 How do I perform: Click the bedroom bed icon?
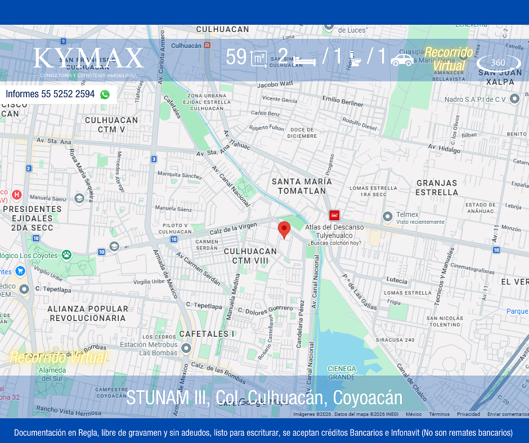point(306,60)
